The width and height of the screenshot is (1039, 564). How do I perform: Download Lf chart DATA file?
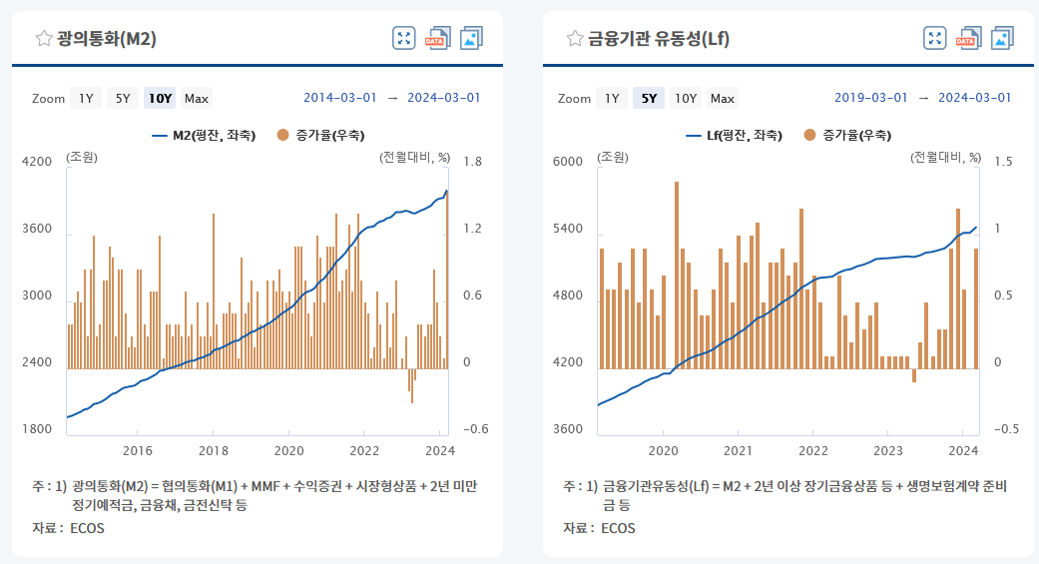click(x=968, y=39)
